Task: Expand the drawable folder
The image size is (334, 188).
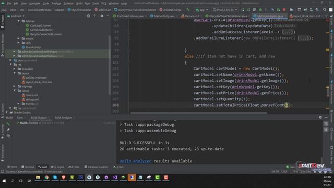Action: 15,69
